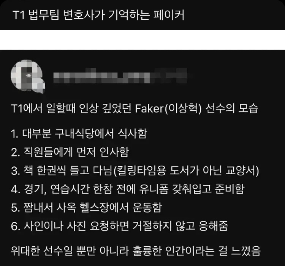Click list item 2 '직원들에게 먼저 인사함'
The width and height of the screenshot is (285, 266).
click(x=70, y=152)
